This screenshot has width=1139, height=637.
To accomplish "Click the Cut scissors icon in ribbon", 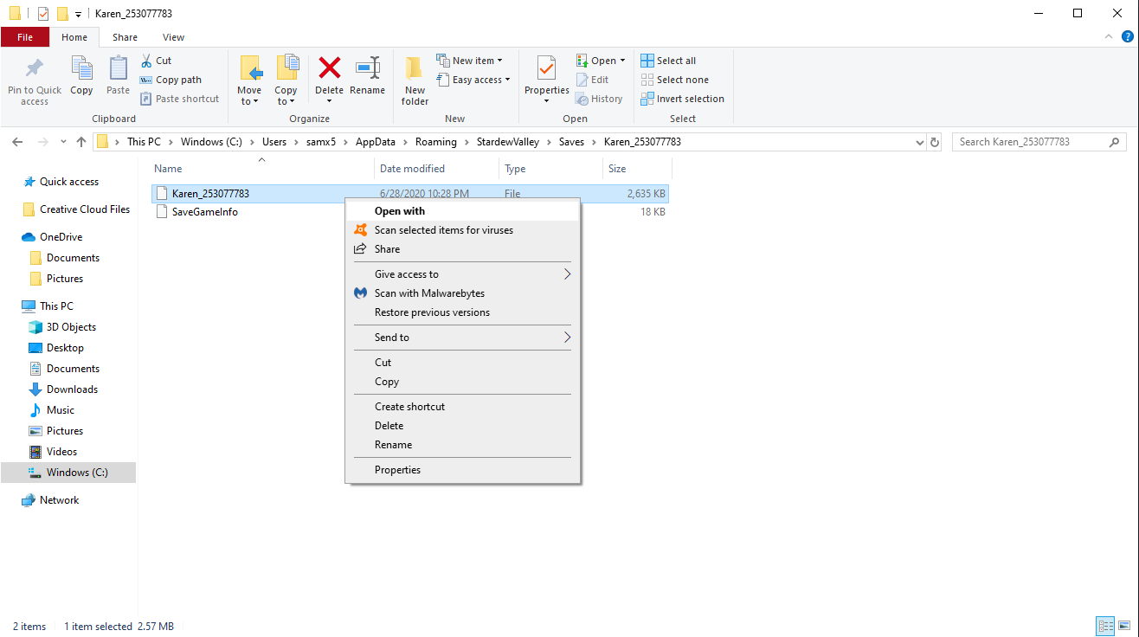I will tap(145, 61).
